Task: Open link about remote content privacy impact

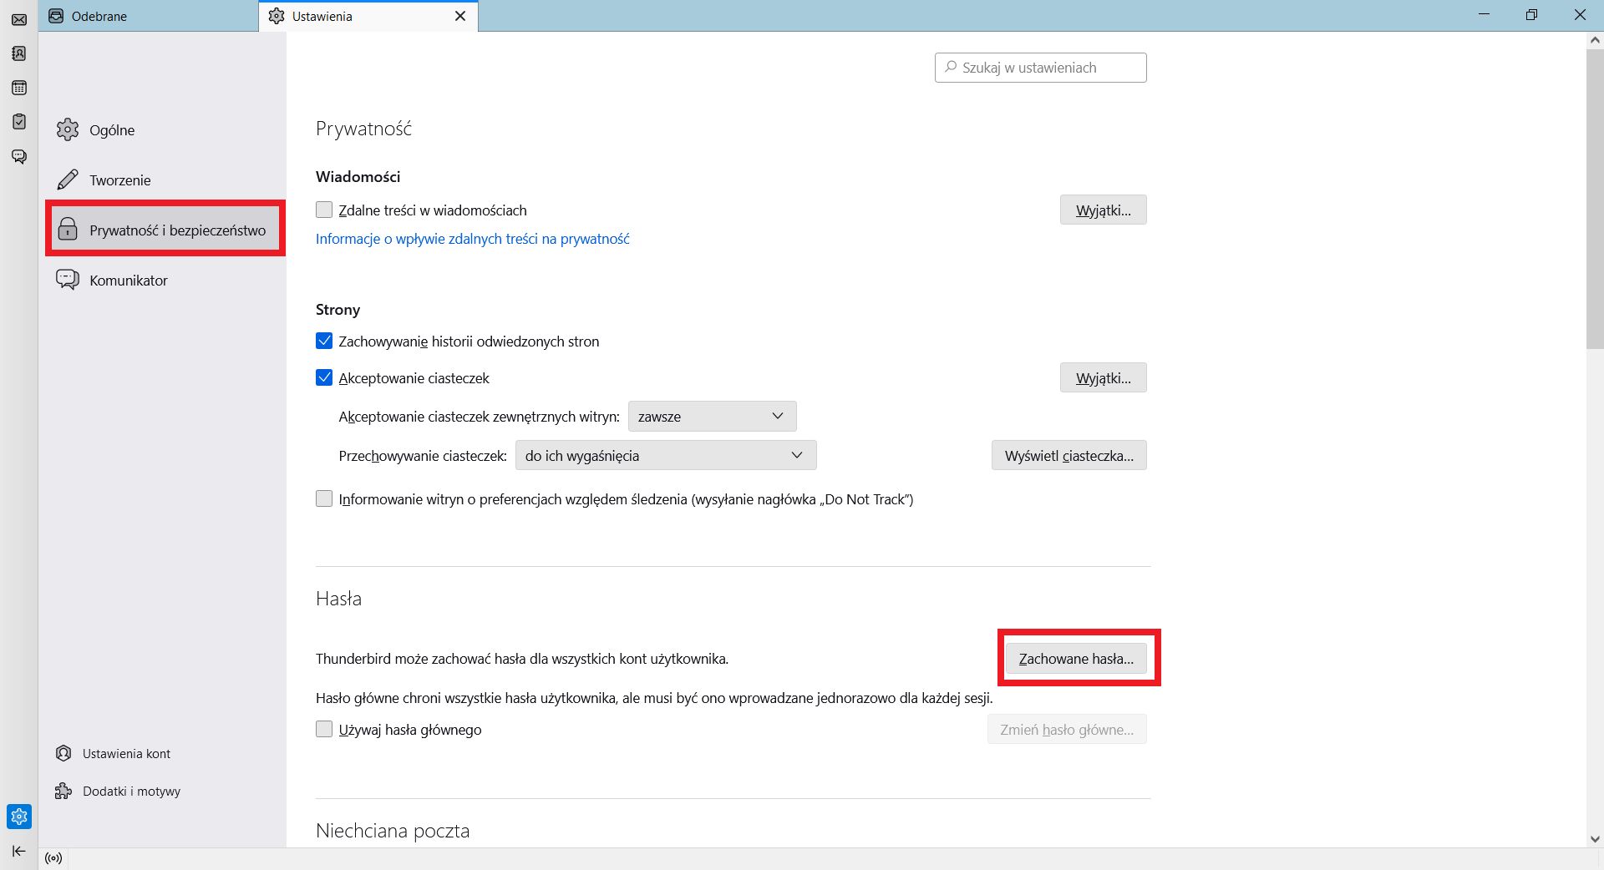Action: (472, 239)
